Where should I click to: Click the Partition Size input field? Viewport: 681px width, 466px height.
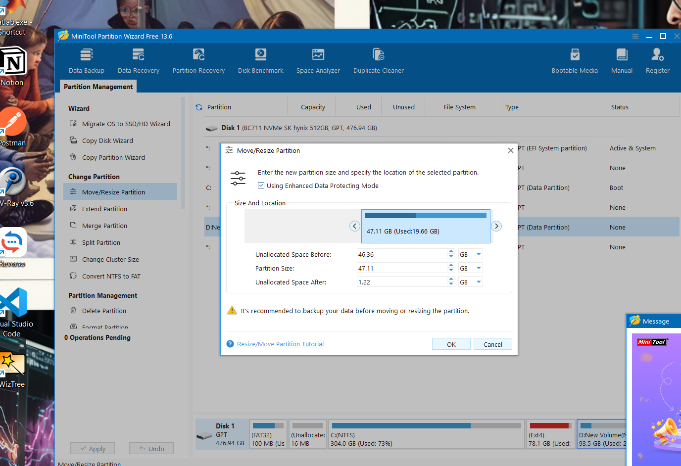401,268
